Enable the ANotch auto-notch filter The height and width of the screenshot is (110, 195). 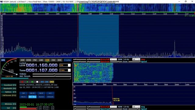click(x=50, y=97)
